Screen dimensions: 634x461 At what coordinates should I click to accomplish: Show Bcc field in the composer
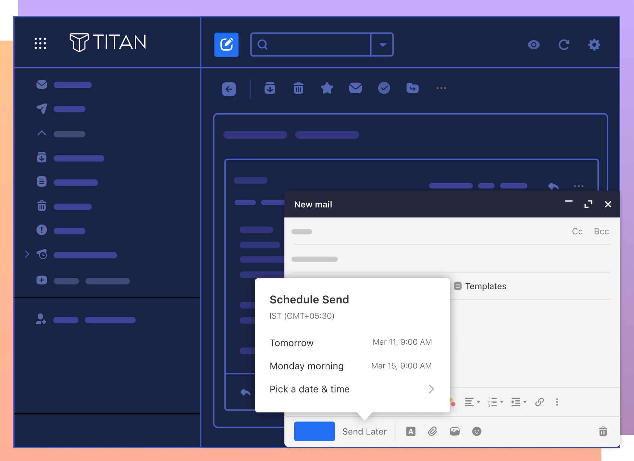pyautogui.click(x=601, y=231)
